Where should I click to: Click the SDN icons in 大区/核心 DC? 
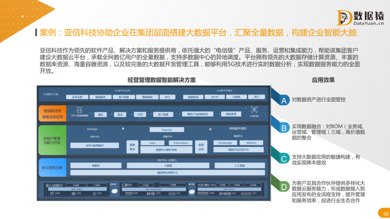[203, 193]
